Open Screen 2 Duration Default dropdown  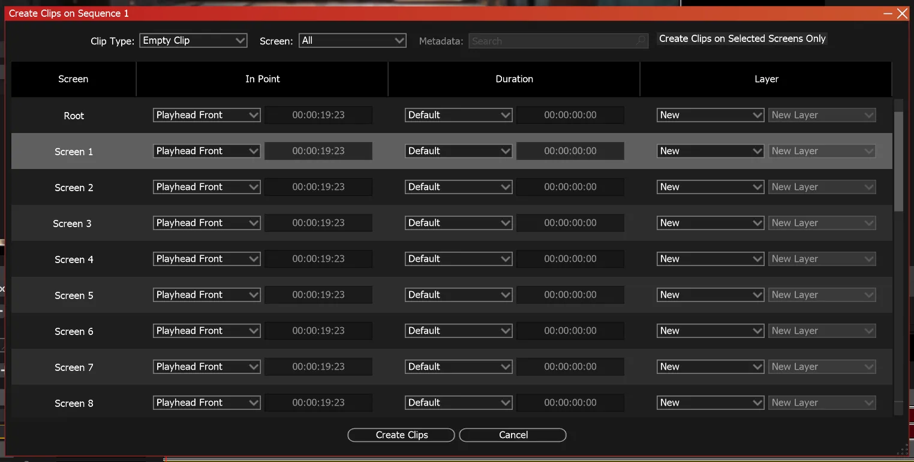click(459, 187)
